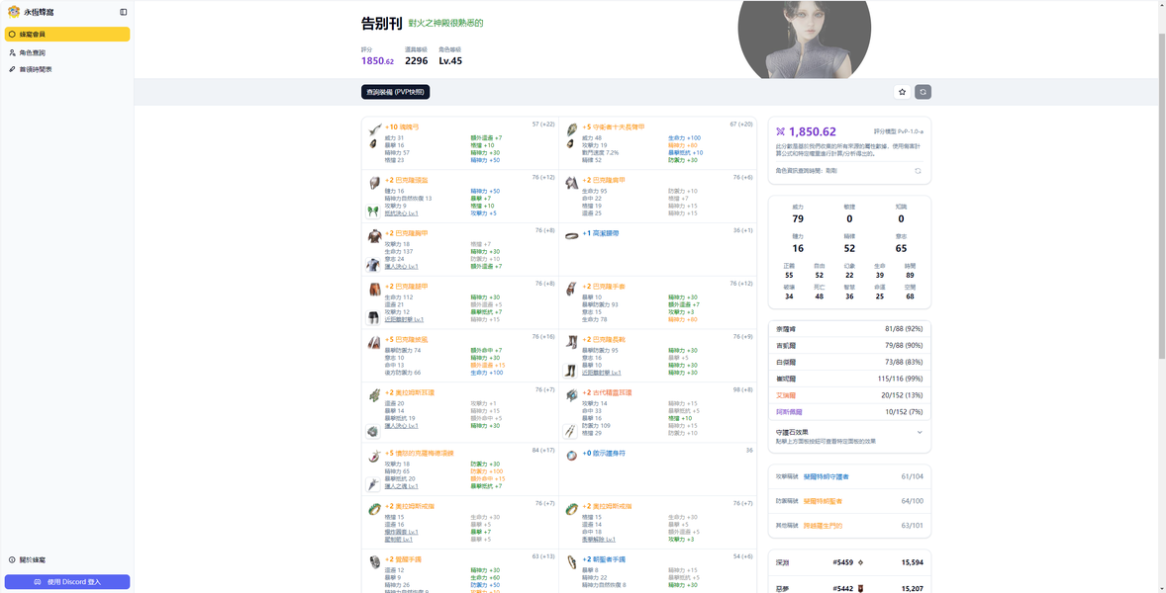Click the +2 巴克隆胸甲 chest armor icon
This screenshot has width=1166, height=593.
point(374,236)
